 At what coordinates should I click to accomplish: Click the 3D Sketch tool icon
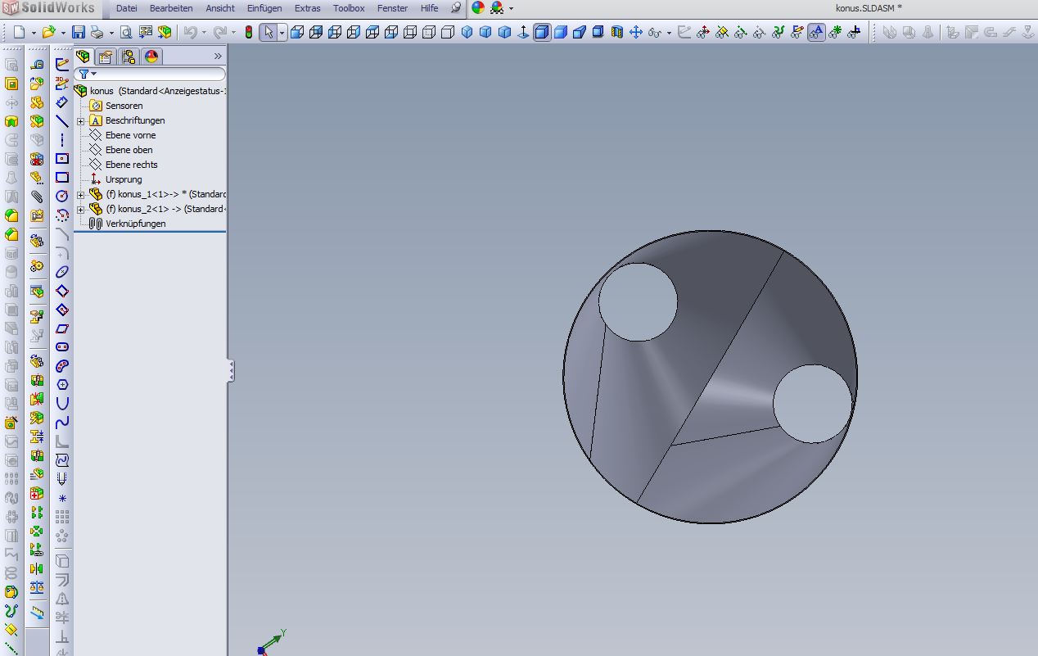click(x=62, y=83)
